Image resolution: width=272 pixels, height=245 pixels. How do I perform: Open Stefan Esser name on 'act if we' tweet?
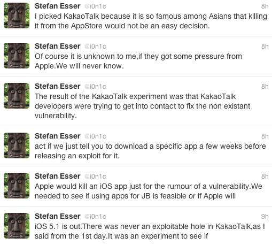point(58,136)
